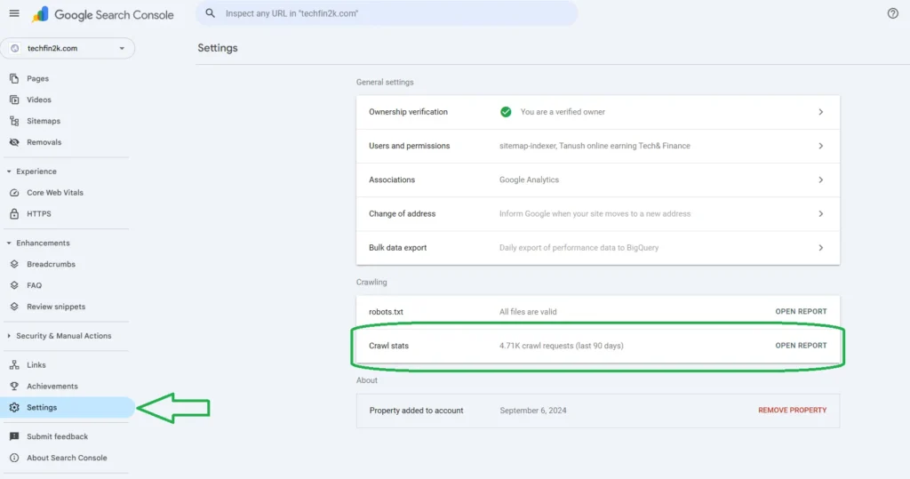Viewport: 910px width, 479px height.
Task: Open Change of address chevron arrow
Action: (820, 213)
